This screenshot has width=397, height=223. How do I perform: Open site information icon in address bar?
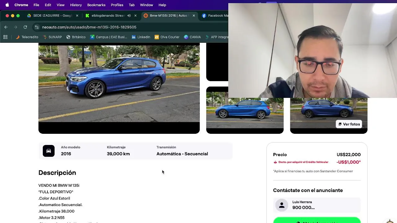[x=37, y=27]
